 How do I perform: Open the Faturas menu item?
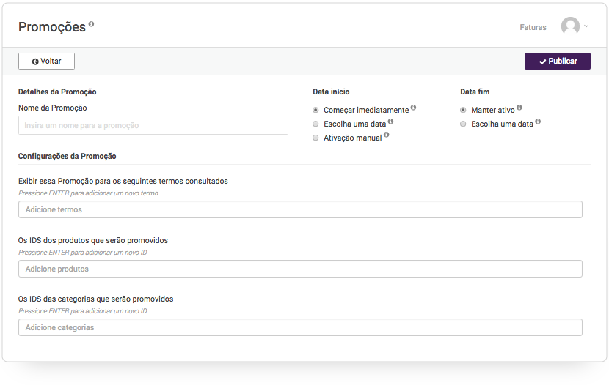pos(533,27)
